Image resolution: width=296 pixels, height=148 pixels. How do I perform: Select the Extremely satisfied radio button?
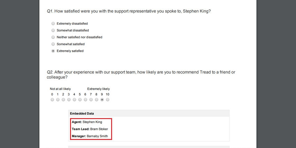[53, 51]
